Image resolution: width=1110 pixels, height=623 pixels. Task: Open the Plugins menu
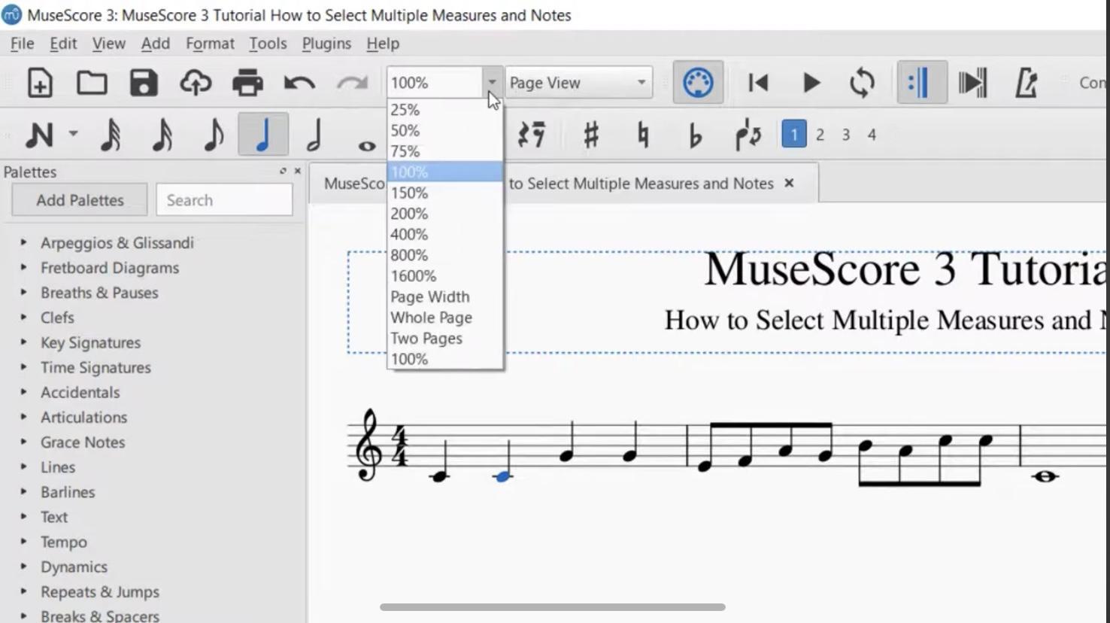coord(326,44)
